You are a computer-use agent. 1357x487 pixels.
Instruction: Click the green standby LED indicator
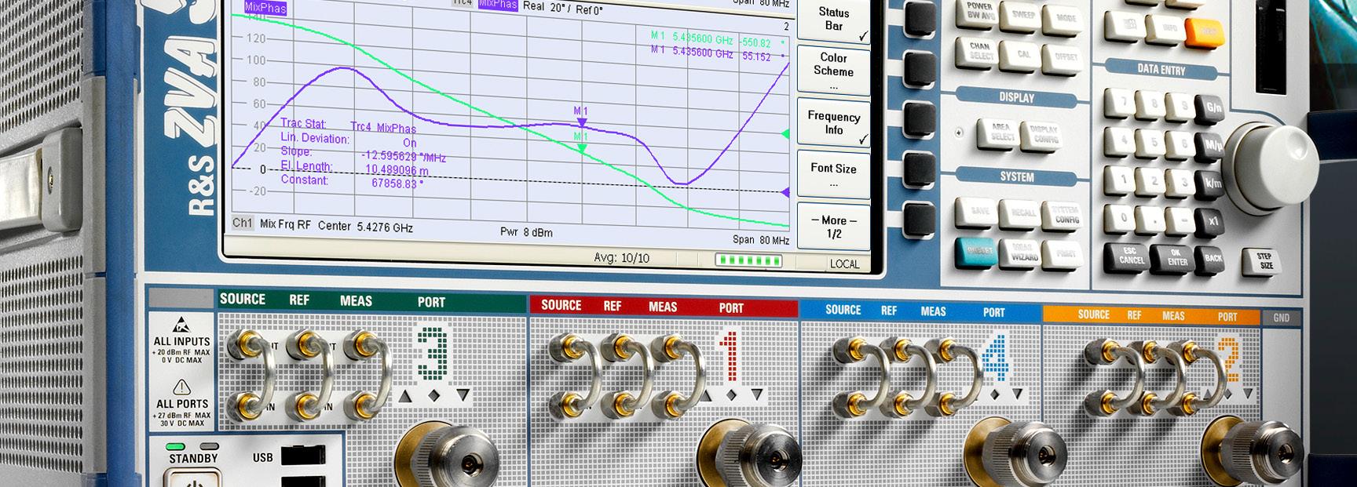click(176, 446)
